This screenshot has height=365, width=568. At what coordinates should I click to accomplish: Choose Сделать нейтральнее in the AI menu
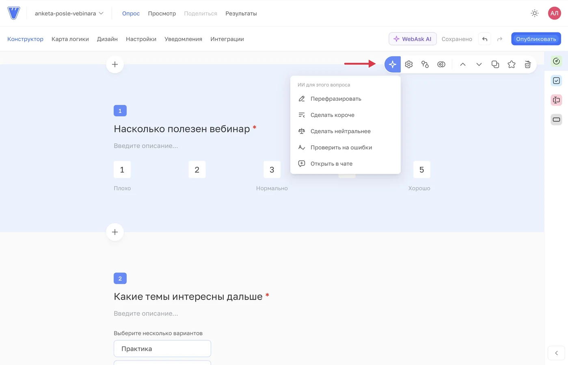click(346, 131)
